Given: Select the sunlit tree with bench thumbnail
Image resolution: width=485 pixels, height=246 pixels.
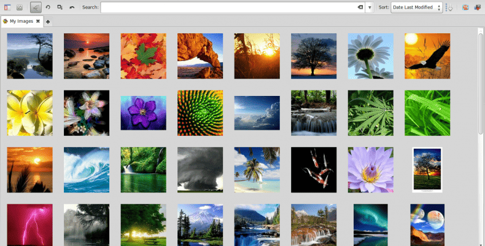Looking at the screenshot, I should pyautogui.click(x=144, y=225).
